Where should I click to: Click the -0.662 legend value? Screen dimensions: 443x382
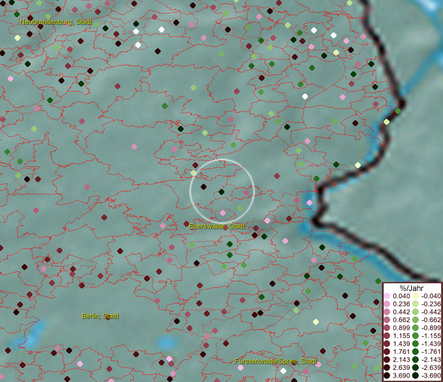click(431, 320)
